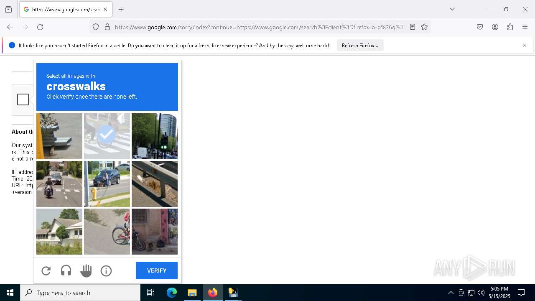Bookmark this page with star icon
Viewport: 535px width, 301px height.
pyautogui.click(x=424, y=27)
